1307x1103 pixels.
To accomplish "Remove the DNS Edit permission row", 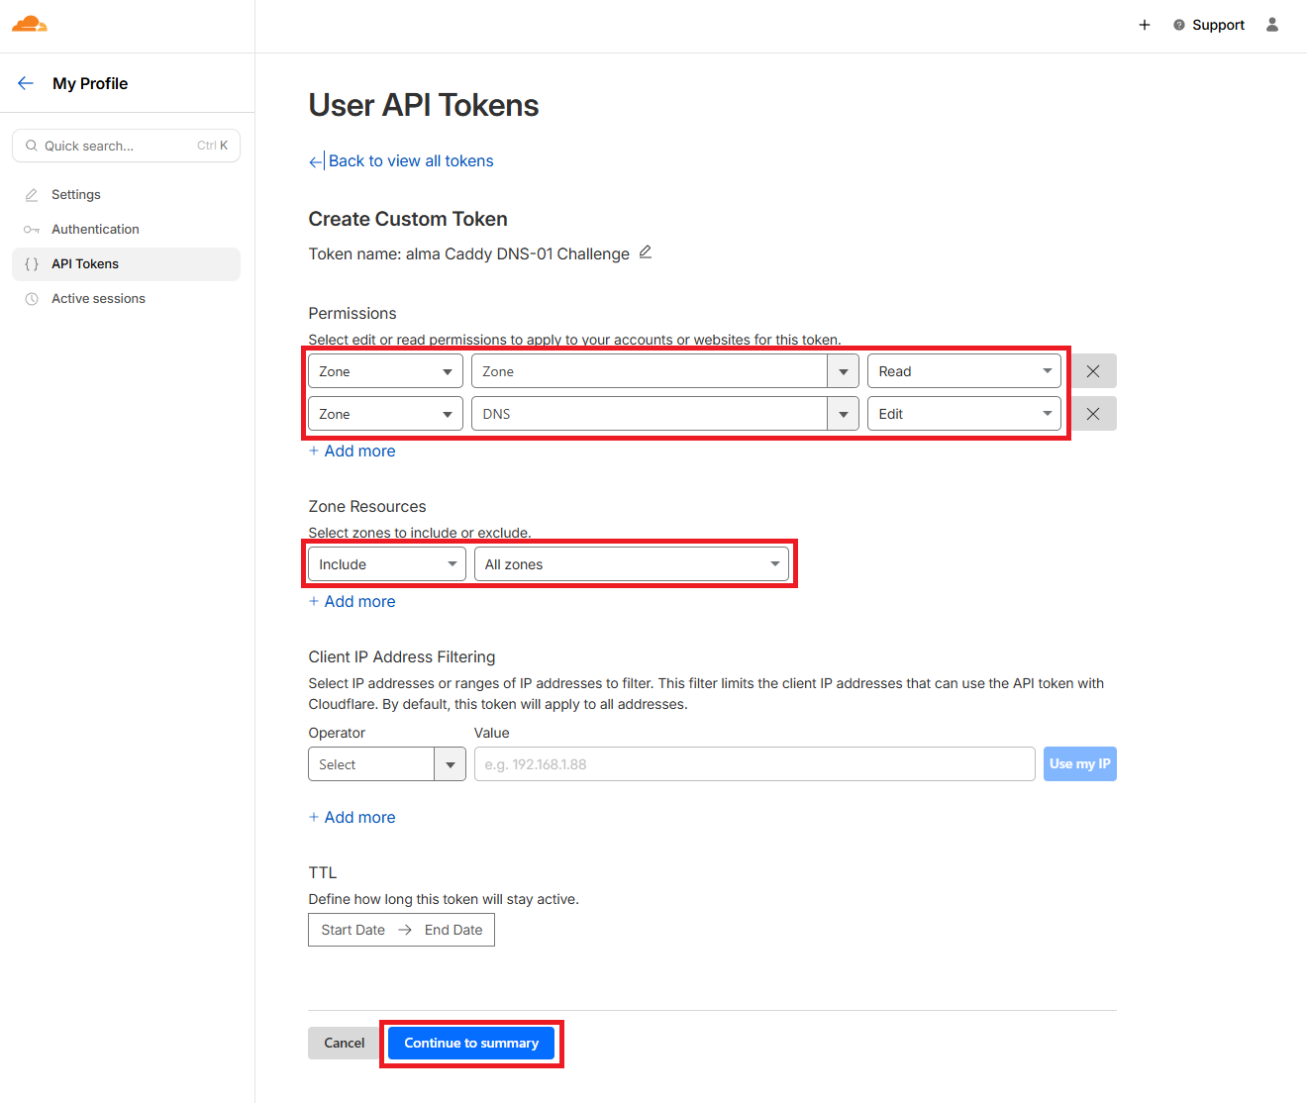I will (x=1093, y=414).
